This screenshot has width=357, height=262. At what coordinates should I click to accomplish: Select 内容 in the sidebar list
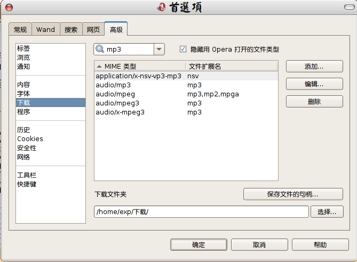(x=51, y=85)
